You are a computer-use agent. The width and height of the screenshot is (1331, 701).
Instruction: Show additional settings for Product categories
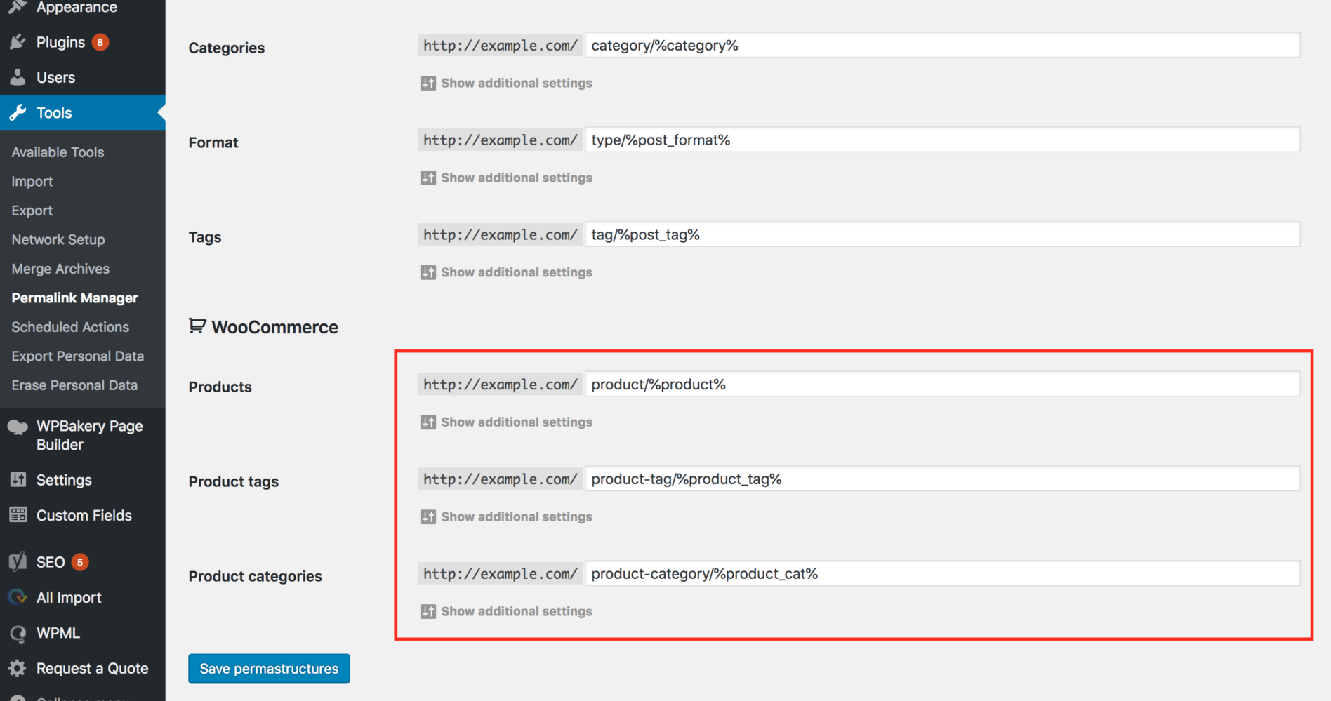pyautogui.click(x=505, y=611)
